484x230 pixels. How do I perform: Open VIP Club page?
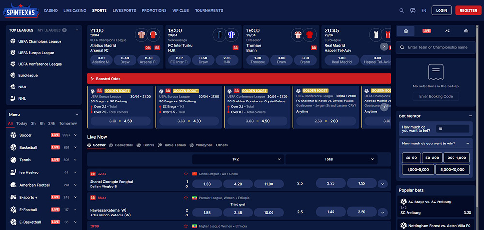[181, 10]
